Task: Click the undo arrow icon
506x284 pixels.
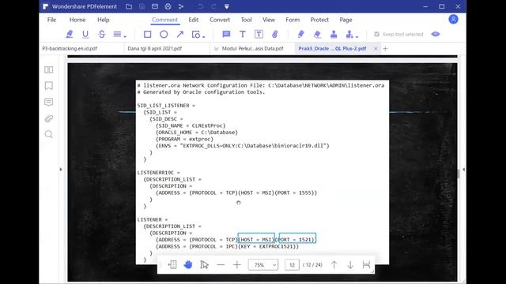Action: point(200,6)
